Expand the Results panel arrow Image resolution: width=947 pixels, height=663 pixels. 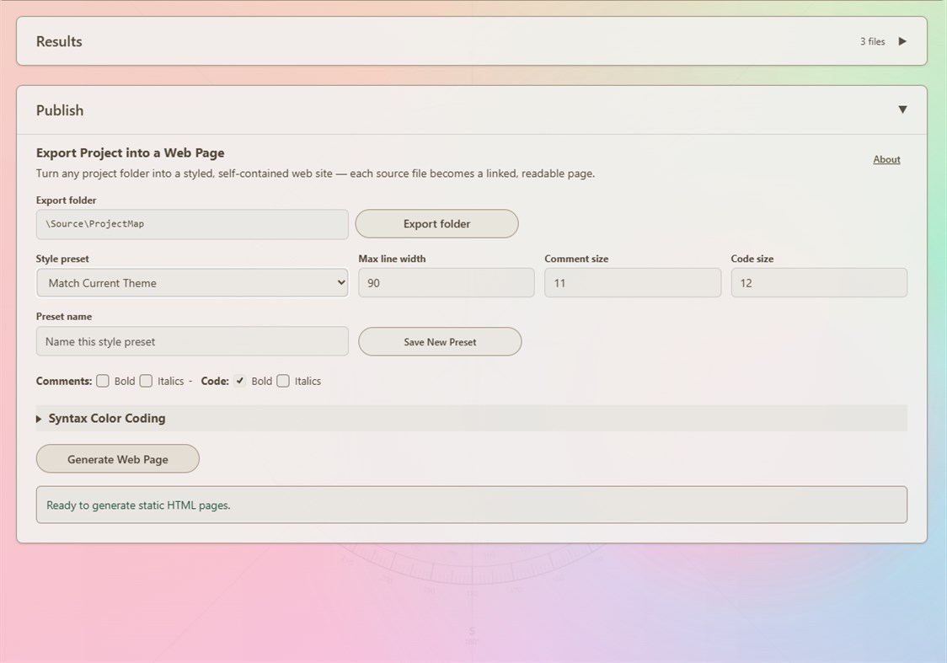pyautogui.click(x=902, y=41)
